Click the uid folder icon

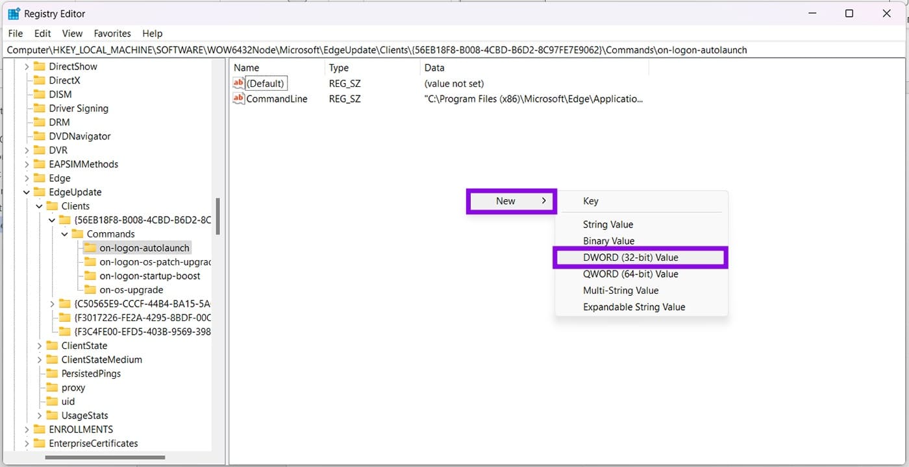pos(51,401)
